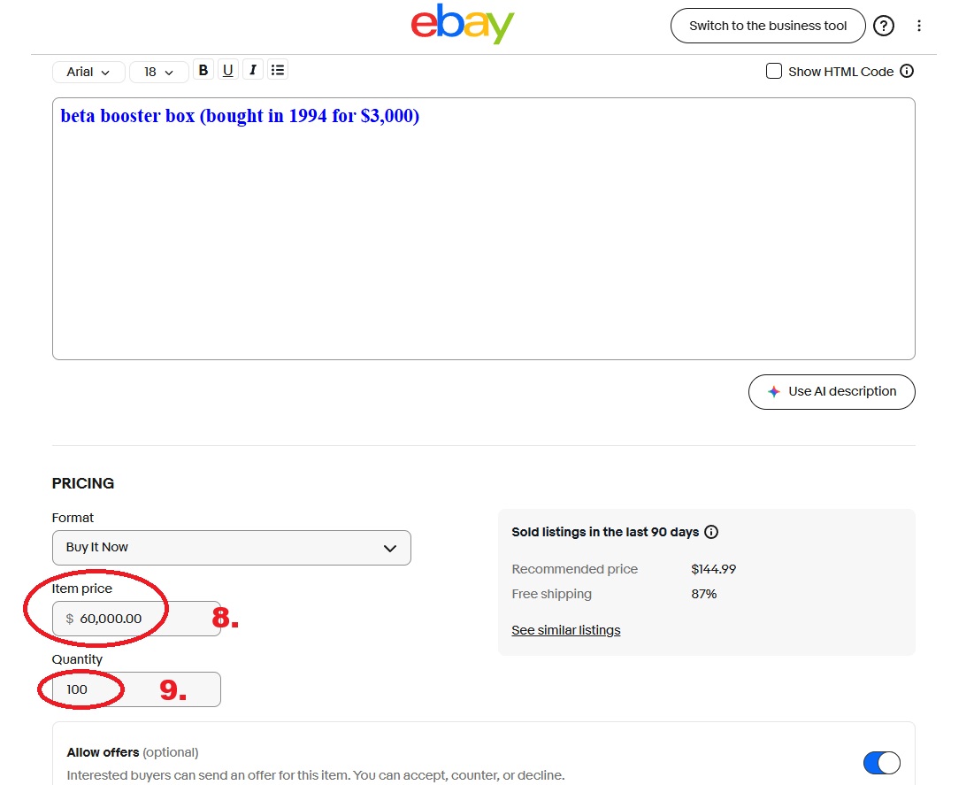Open the Arial font family dropdown

tap(88, 72)
